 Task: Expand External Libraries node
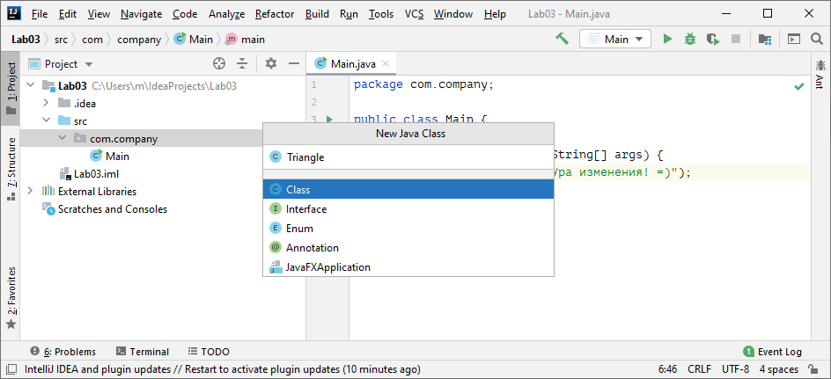(x=30, y=191)
